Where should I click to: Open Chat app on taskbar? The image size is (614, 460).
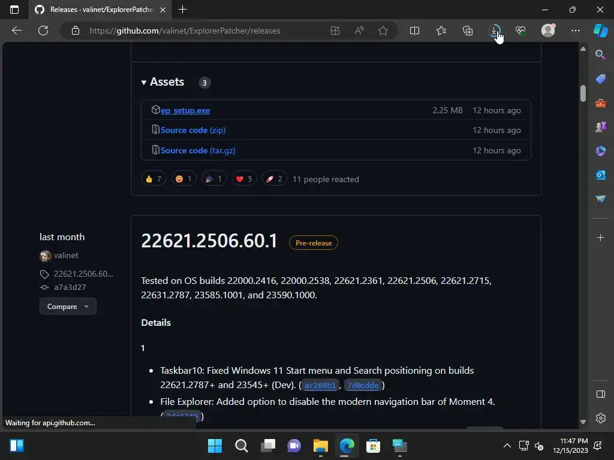(294, 446)
